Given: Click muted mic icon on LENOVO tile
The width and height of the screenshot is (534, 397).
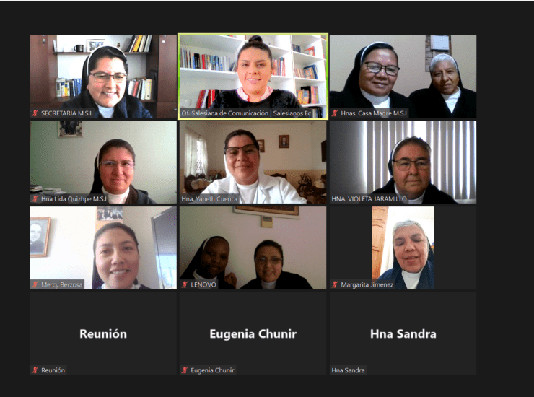Looking at the screenshot, I should click(185, 284).
